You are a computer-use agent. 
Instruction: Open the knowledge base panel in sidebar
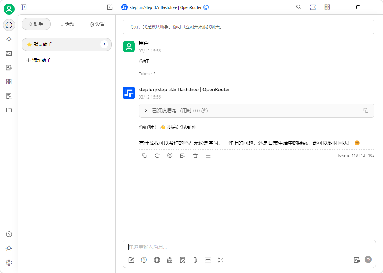click(x=9, y=96)
